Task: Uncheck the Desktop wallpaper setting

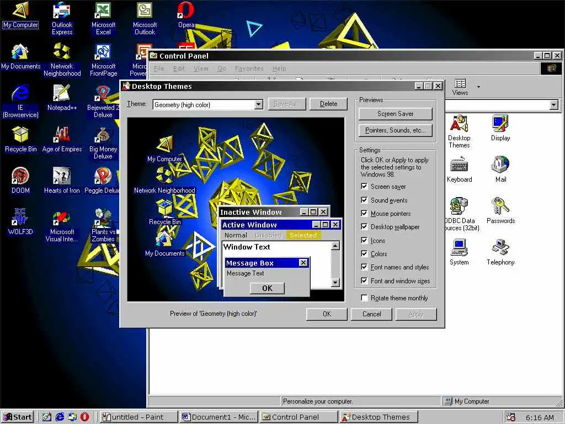Action: coord(364,227)
